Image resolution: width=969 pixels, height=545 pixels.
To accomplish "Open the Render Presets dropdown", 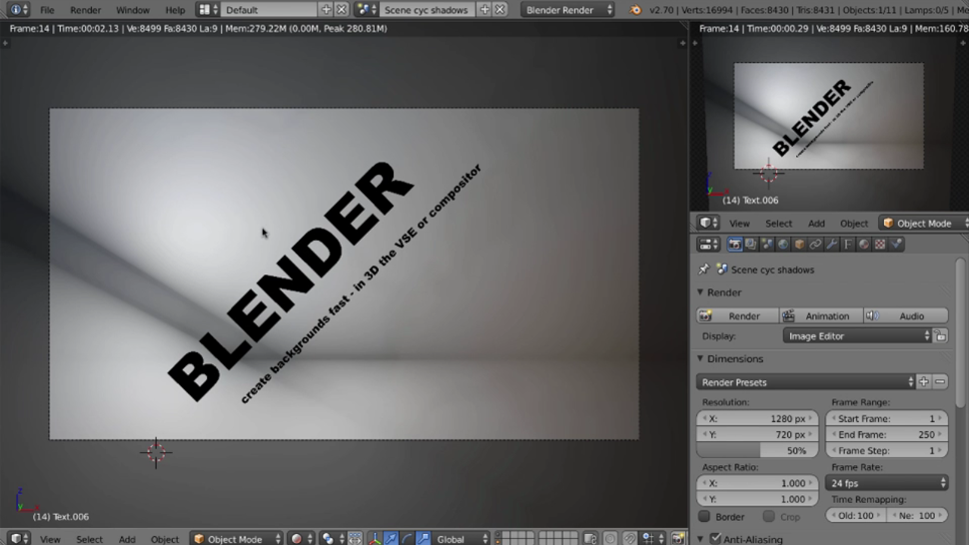I will [x=806, y=382].
